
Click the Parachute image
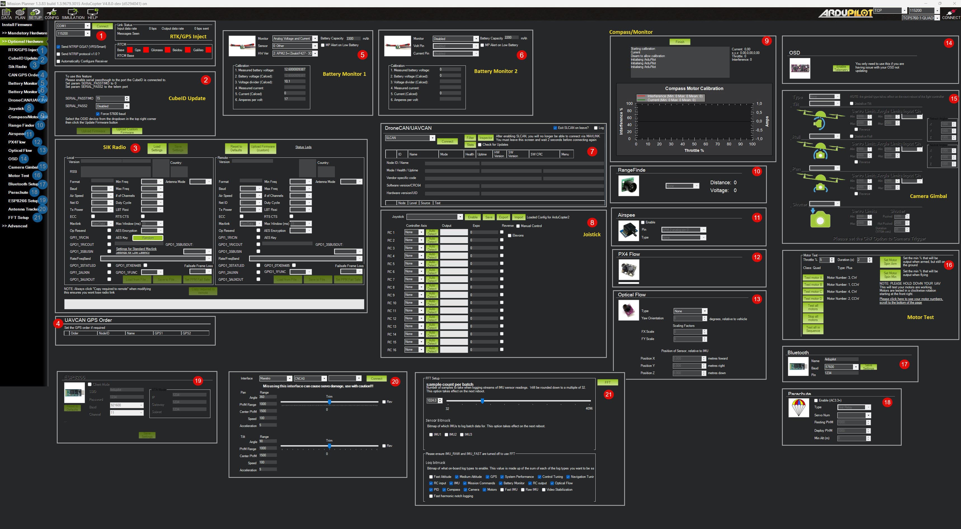pyautogui.click(x=798, y=407)
